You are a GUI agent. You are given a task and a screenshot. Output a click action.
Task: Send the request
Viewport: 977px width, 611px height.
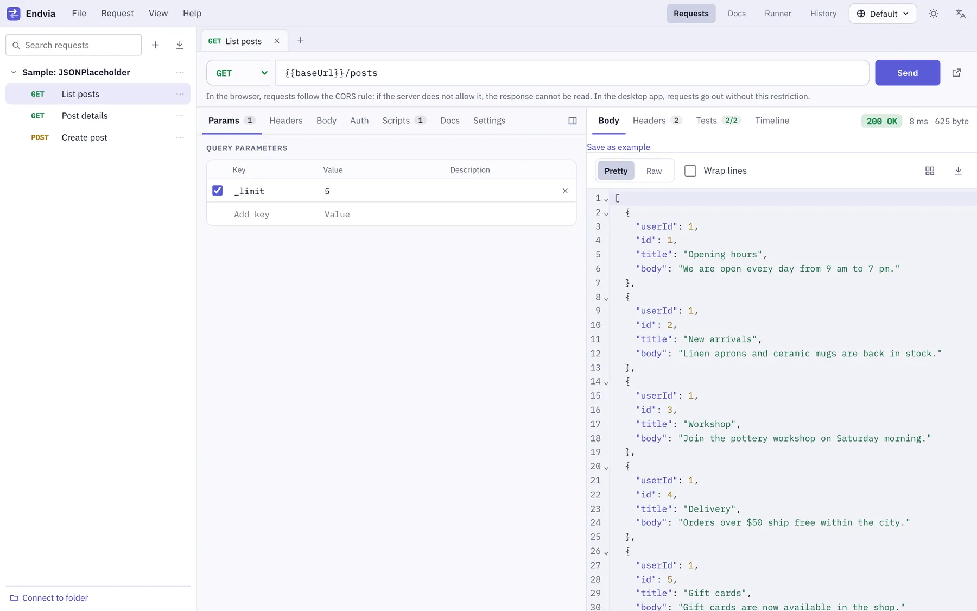pos(907,73)
